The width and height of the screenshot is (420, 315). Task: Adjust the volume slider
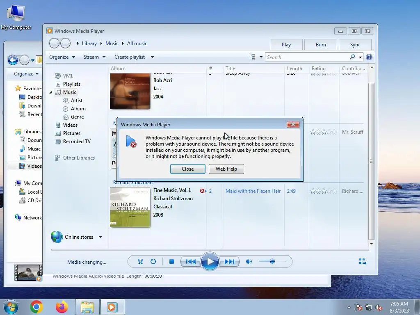[272, 261]
